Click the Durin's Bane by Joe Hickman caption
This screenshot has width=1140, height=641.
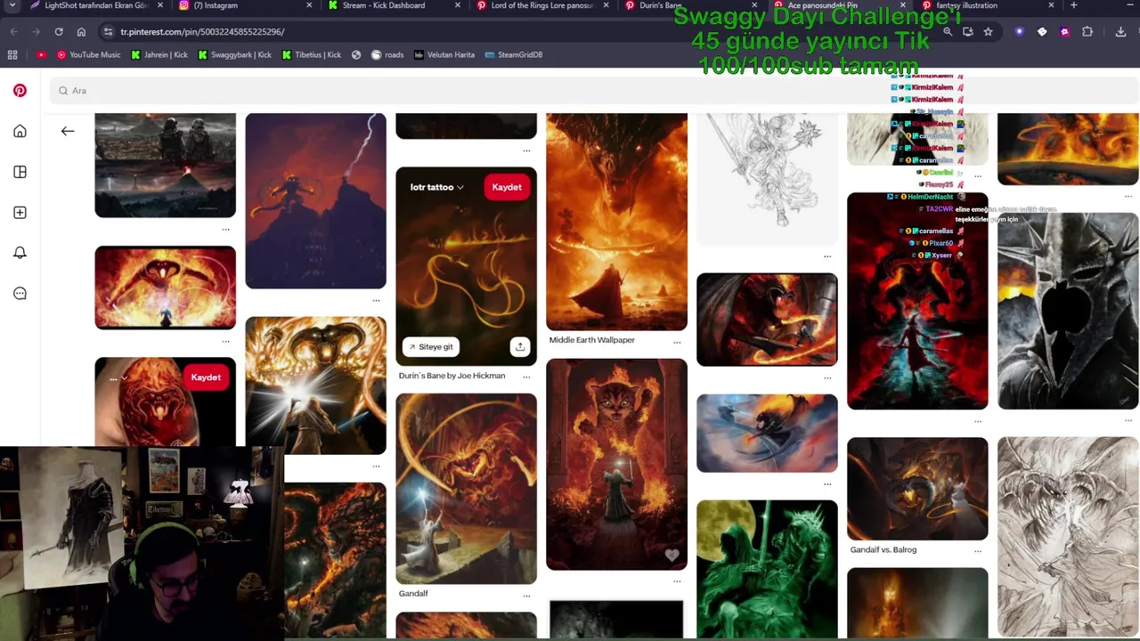point(452,376)
